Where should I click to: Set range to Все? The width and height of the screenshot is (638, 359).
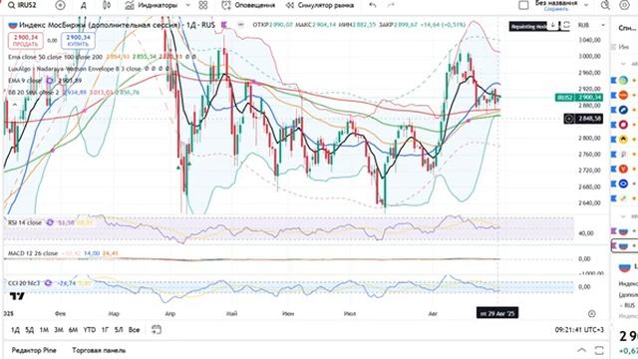pos(134,330)
